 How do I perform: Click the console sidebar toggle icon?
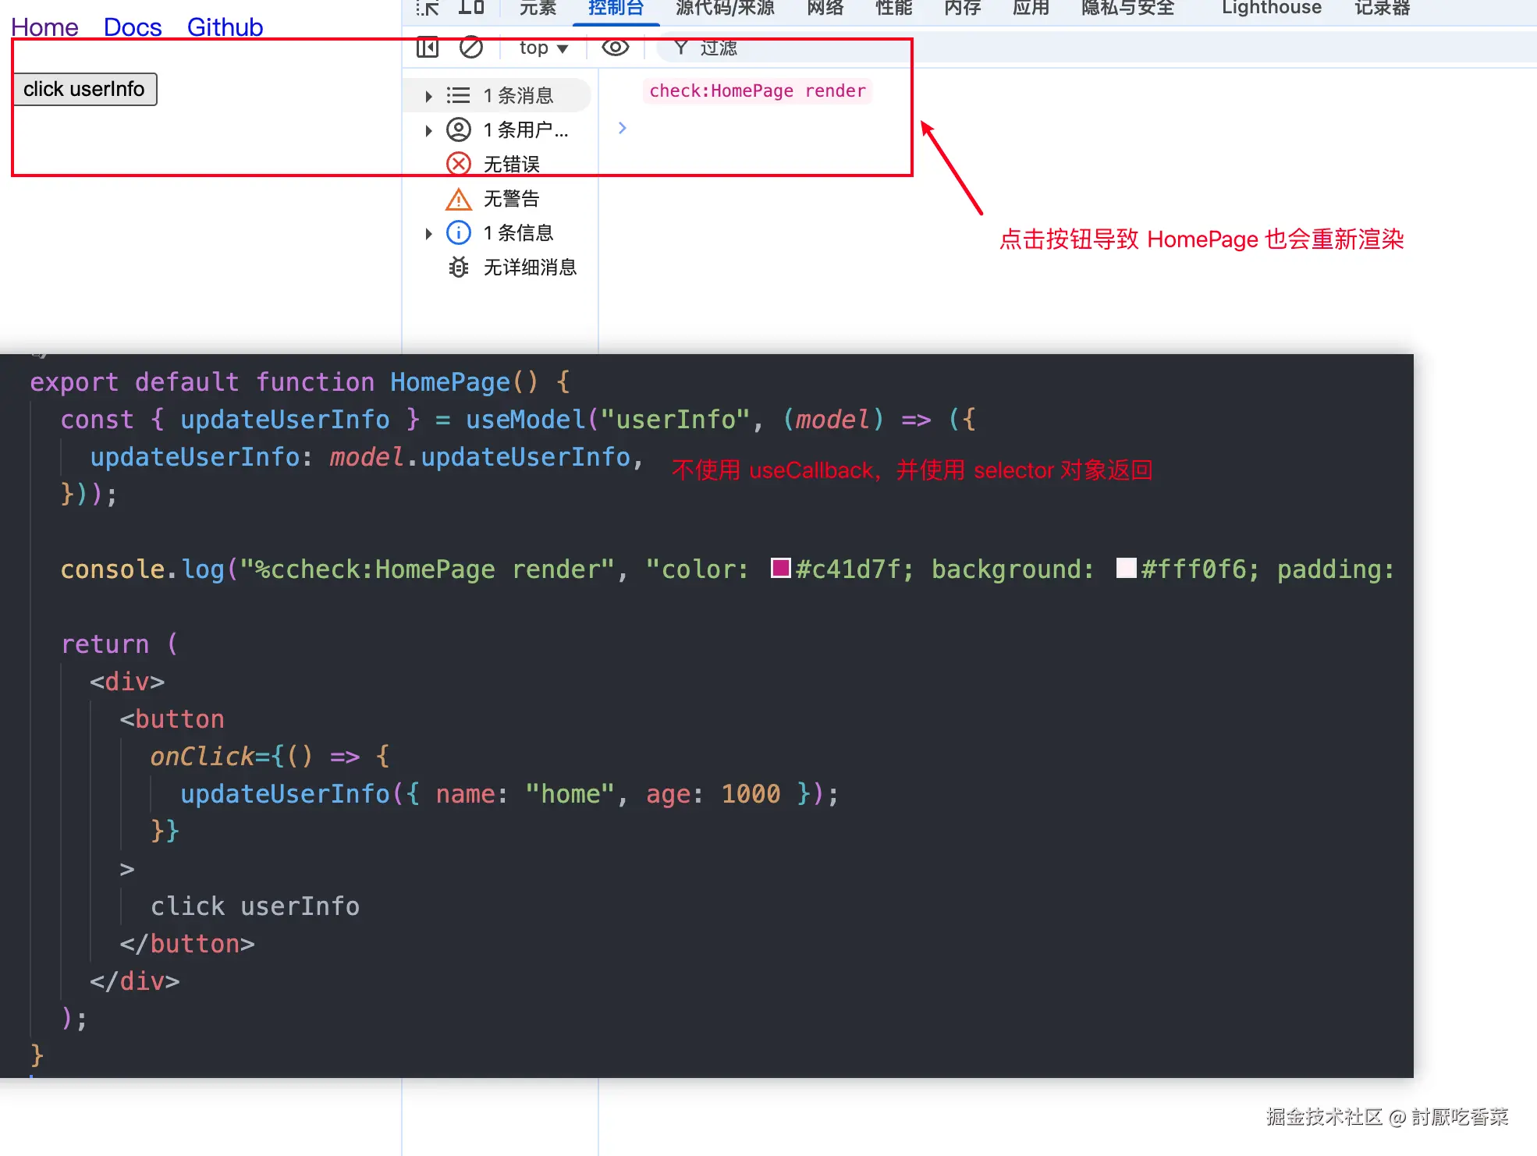(428, 48)
